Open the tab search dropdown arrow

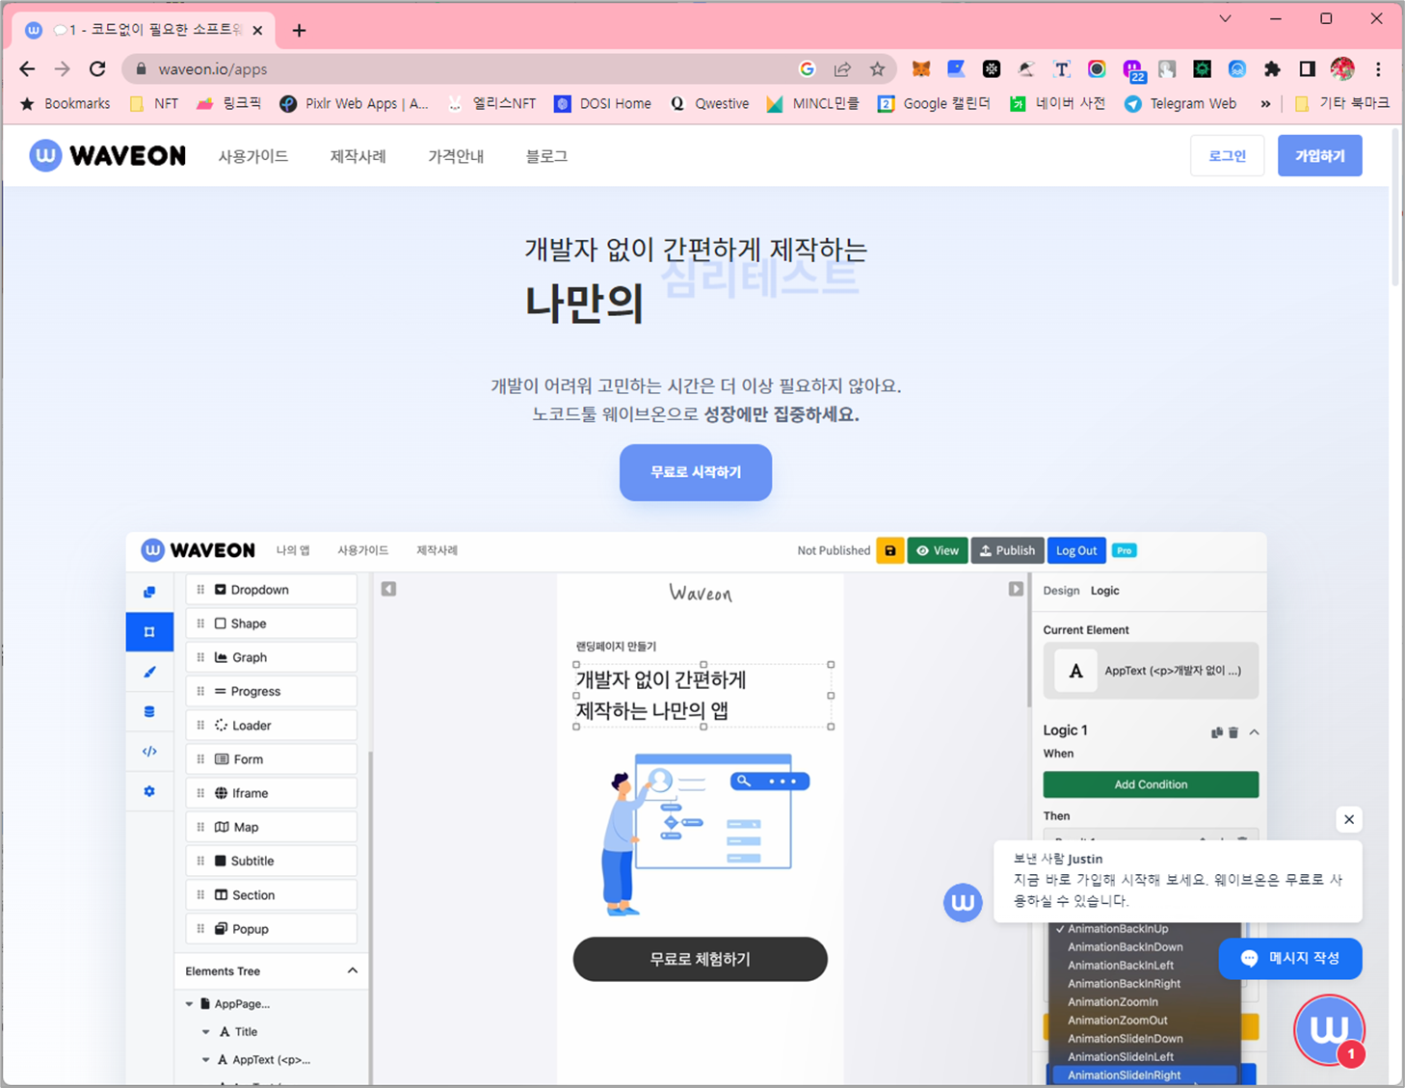(x=1226, y=18)
